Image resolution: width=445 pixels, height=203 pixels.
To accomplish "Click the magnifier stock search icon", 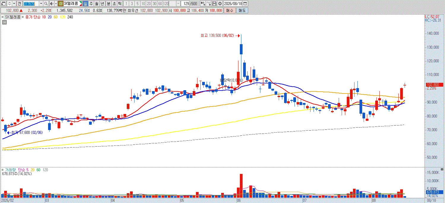I will [x=46, y=4].
